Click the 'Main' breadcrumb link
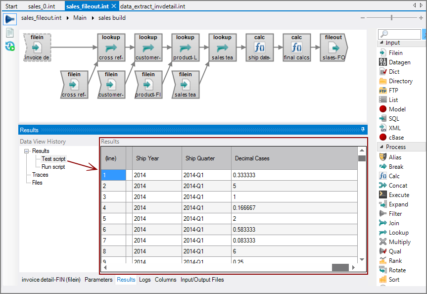Image resolution: width=427 pixels, height=294 pixels. 80,18
